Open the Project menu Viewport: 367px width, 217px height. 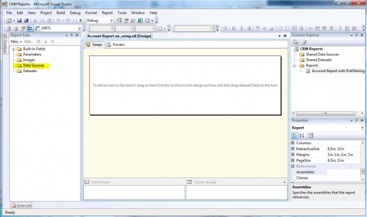46,13
